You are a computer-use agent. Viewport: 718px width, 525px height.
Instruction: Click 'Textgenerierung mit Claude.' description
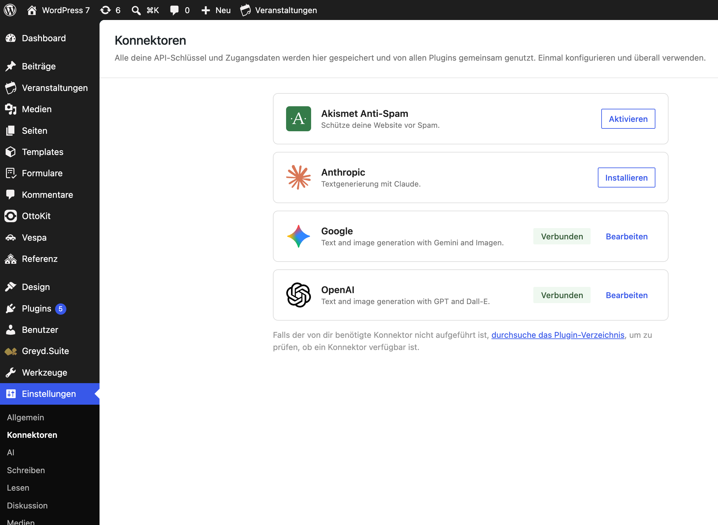click(x=371, y=184)
